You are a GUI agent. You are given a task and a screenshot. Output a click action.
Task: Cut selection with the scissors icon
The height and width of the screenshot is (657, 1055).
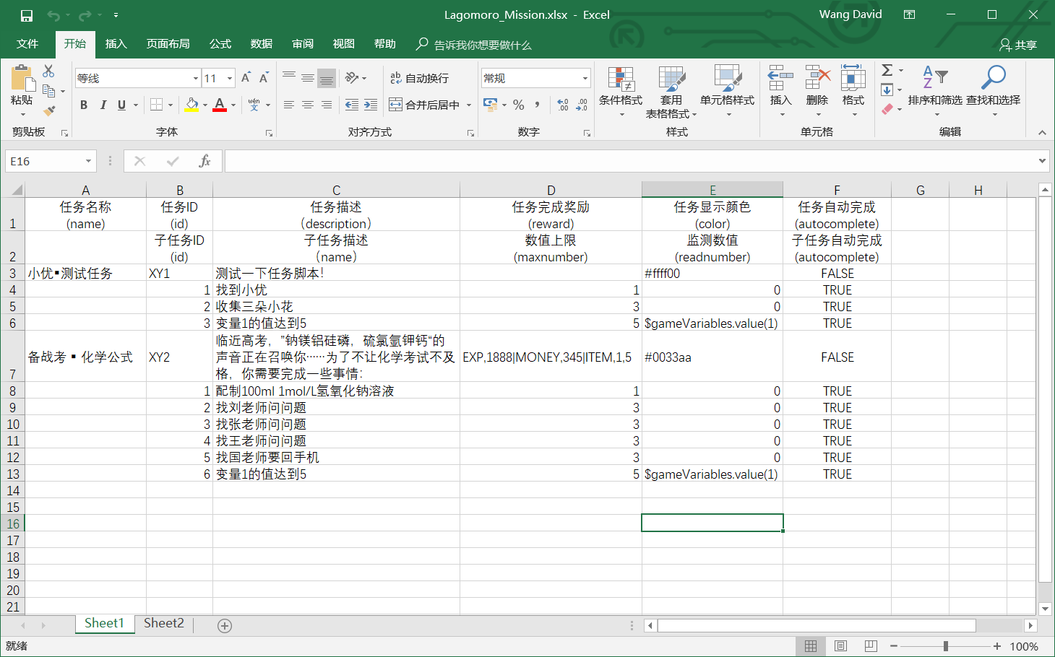click(48, 71)
